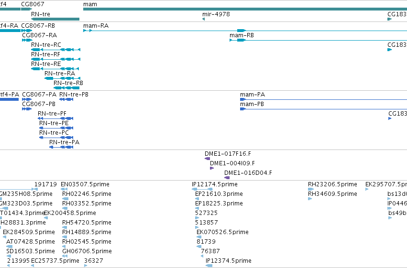The image size is (407, 268).
Task: Click the GH06706.5prime EST label
Action: click(x=87, y=251)
